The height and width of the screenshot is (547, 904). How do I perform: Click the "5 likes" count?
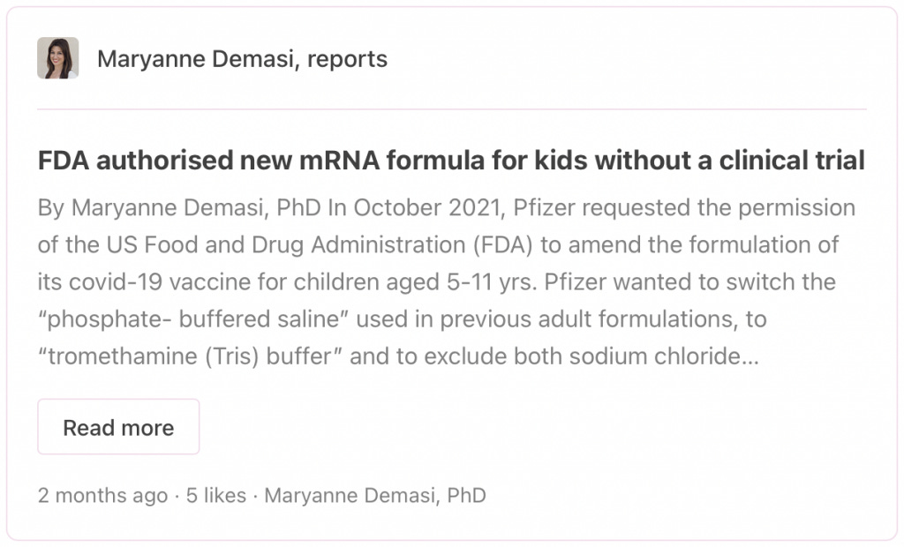(x=216, y=496)
